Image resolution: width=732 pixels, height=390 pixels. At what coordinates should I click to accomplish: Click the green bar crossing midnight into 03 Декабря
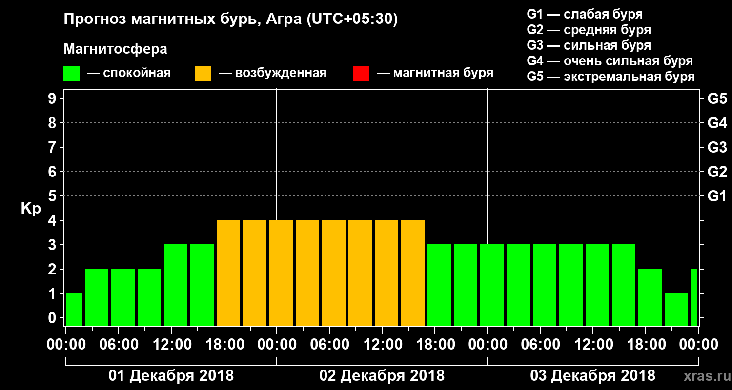(492, 285)
